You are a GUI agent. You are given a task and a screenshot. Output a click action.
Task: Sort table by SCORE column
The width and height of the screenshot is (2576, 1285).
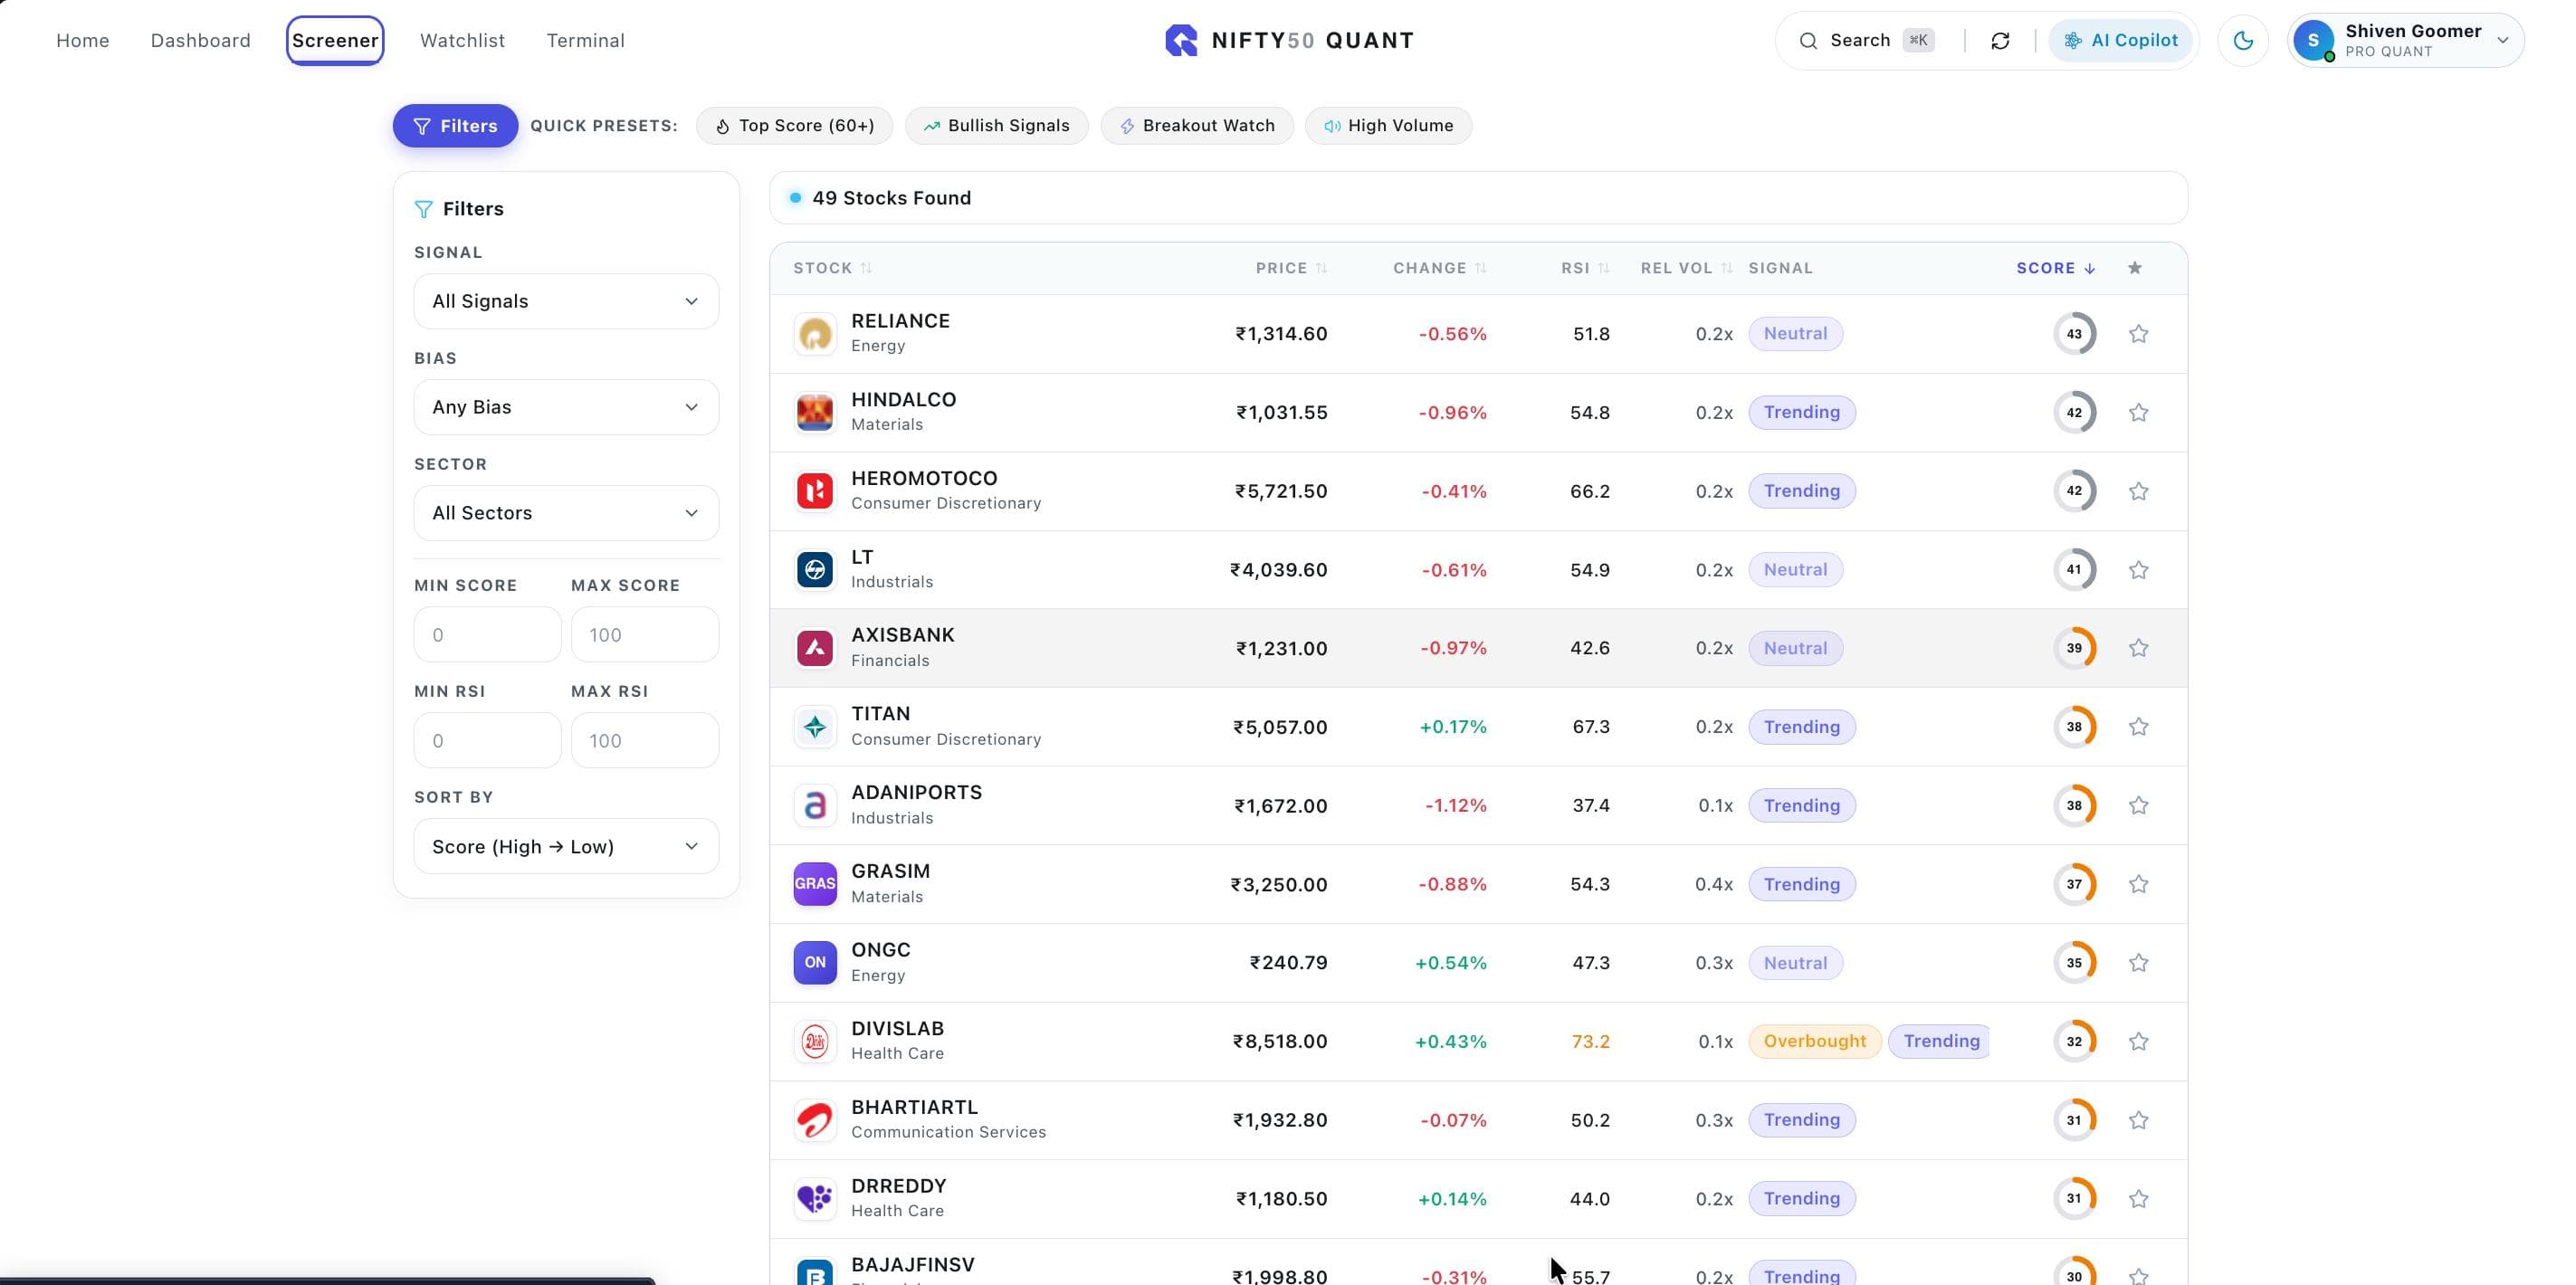coord(2055,268)
